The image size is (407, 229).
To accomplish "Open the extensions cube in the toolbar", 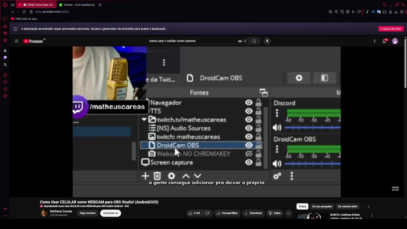I will [384, 12].
